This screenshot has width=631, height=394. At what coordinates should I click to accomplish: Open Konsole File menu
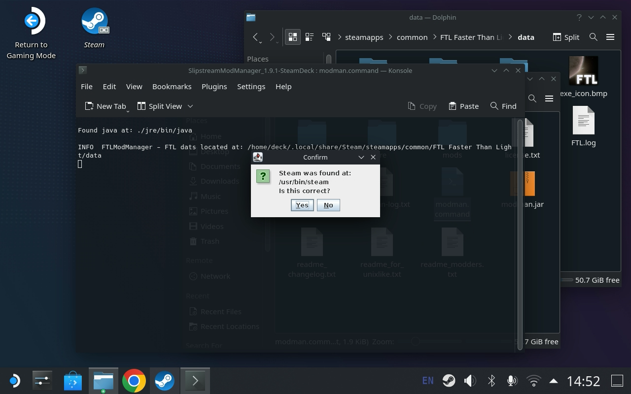point(87,86)
